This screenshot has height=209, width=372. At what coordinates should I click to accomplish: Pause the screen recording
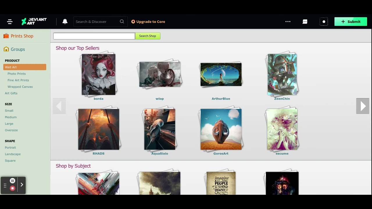(x=12, y=181)
